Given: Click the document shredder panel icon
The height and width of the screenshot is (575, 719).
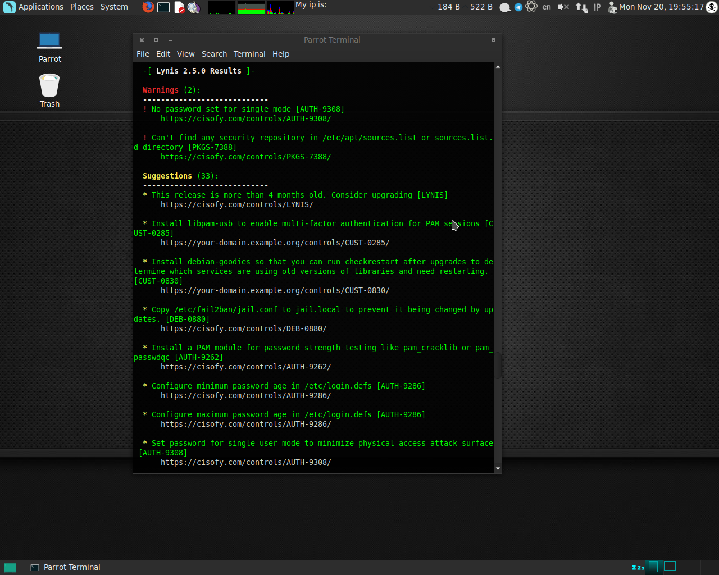Looking at the screenshot, I should [x=180, y=7].
